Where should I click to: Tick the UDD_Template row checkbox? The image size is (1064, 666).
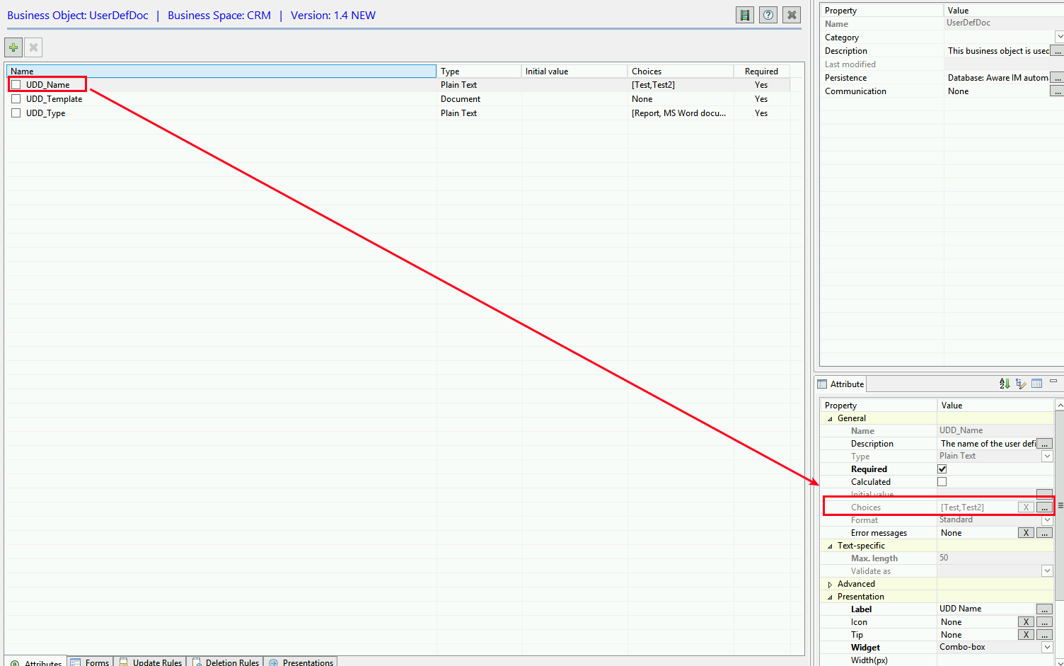point(16,98)
